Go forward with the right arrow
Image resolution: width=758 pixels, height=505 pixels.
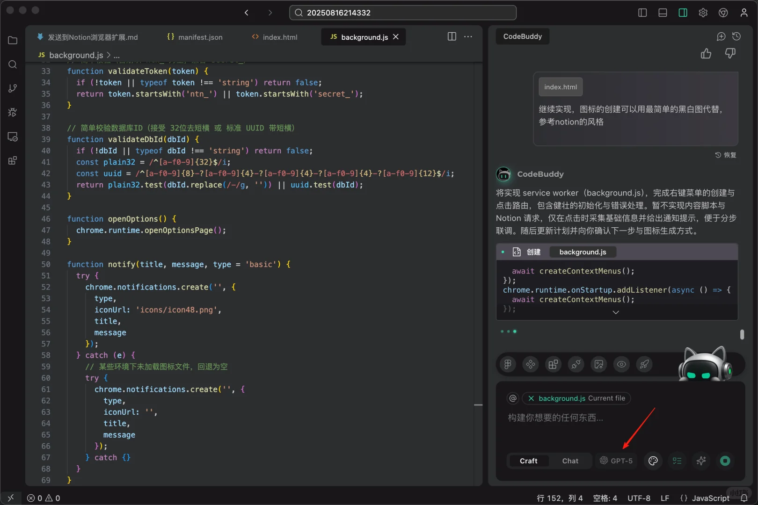coord(270,13)
